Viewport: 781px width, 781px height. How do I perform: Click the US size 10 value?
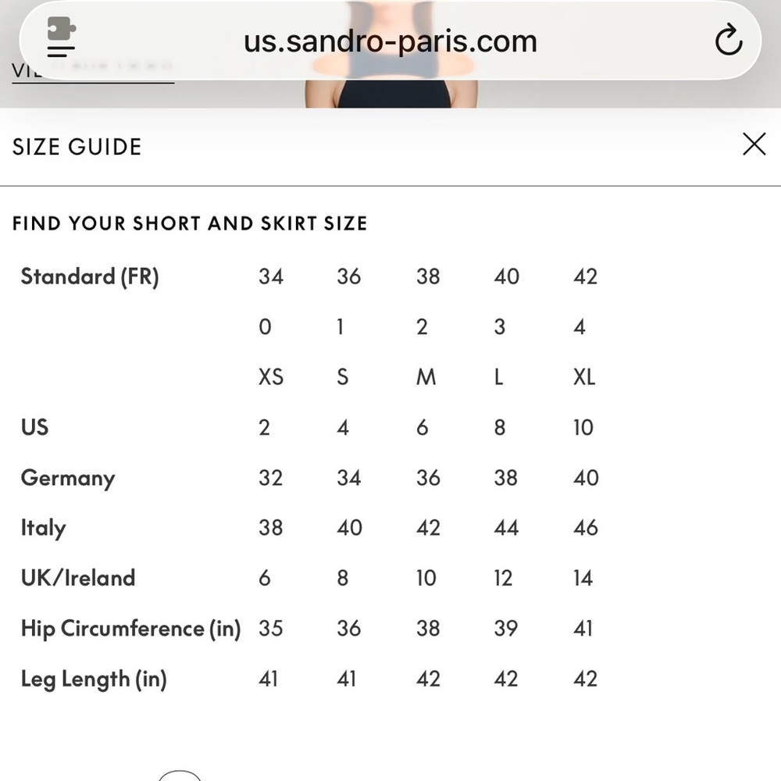click(x=583, y=427)
